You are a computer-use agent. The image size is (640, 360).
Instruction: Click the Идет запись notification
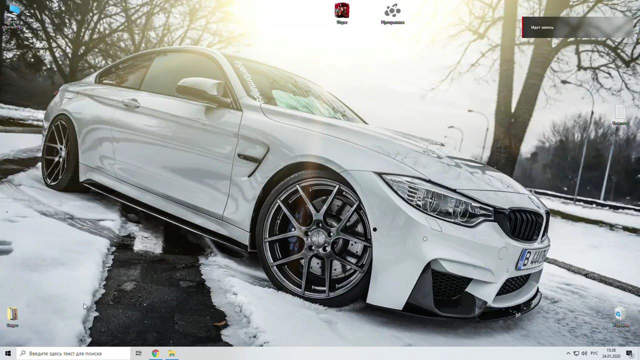[x=577, y=27]
